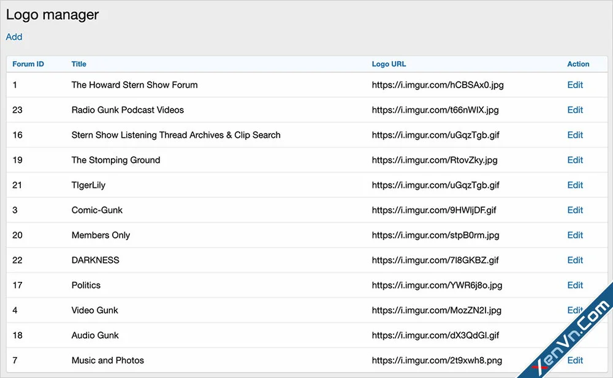Edit the Members Only logo

(574, 235)
